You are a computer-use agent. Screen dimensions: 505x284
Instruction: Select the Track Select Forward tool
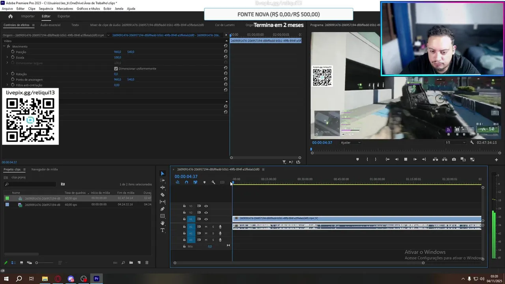pos(163,180)
